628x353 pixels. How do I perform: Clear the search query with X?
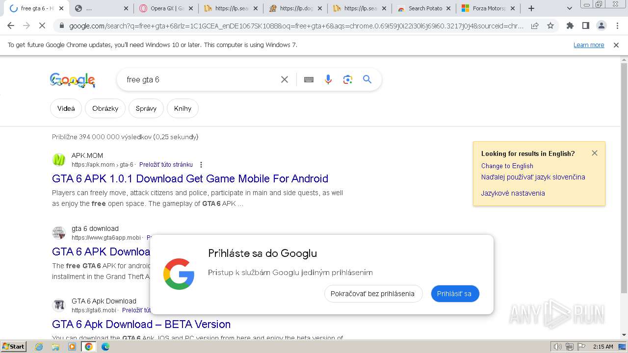pos(285,79)
